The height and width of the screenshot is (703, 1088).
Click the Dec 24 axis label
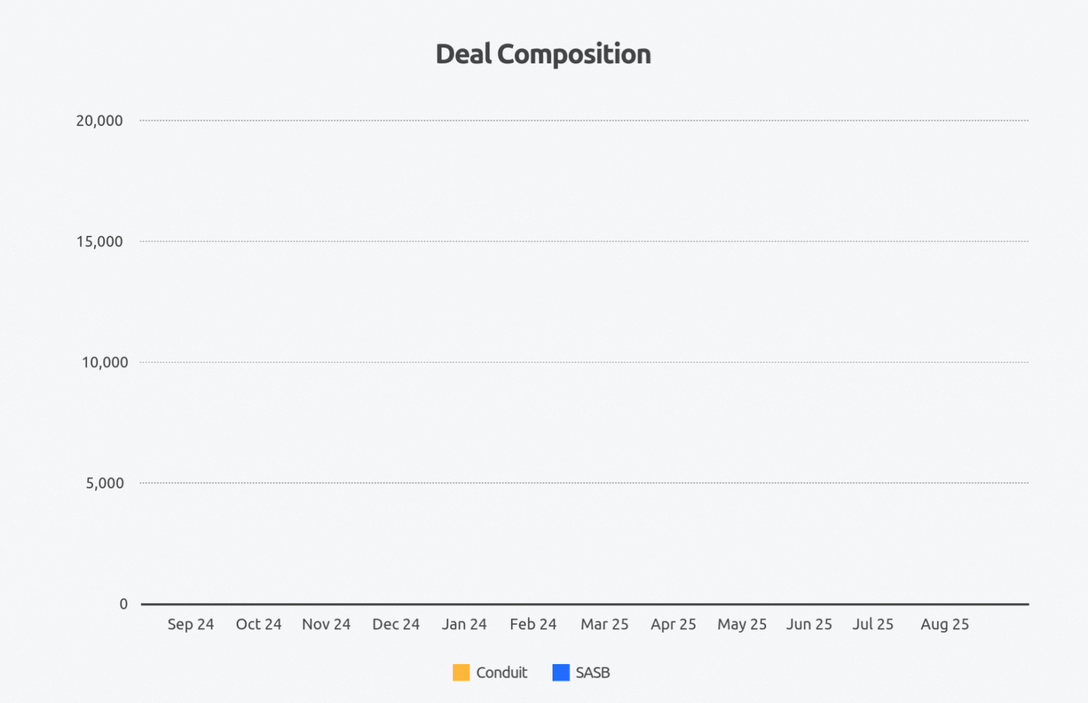(396, 624)
